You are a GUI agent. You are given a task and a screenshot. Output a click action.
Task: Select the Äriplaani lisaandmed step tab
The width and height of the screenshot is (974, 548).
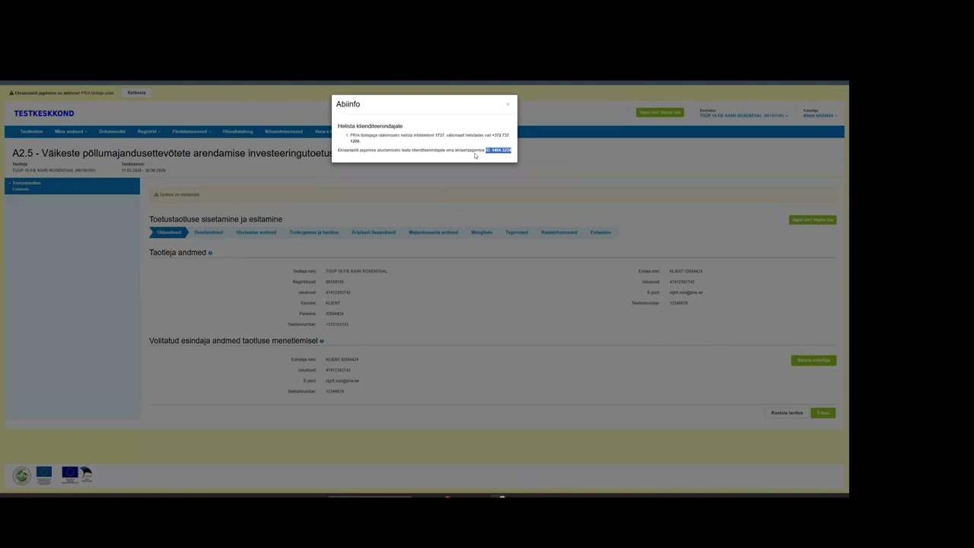tap(374, 232)
